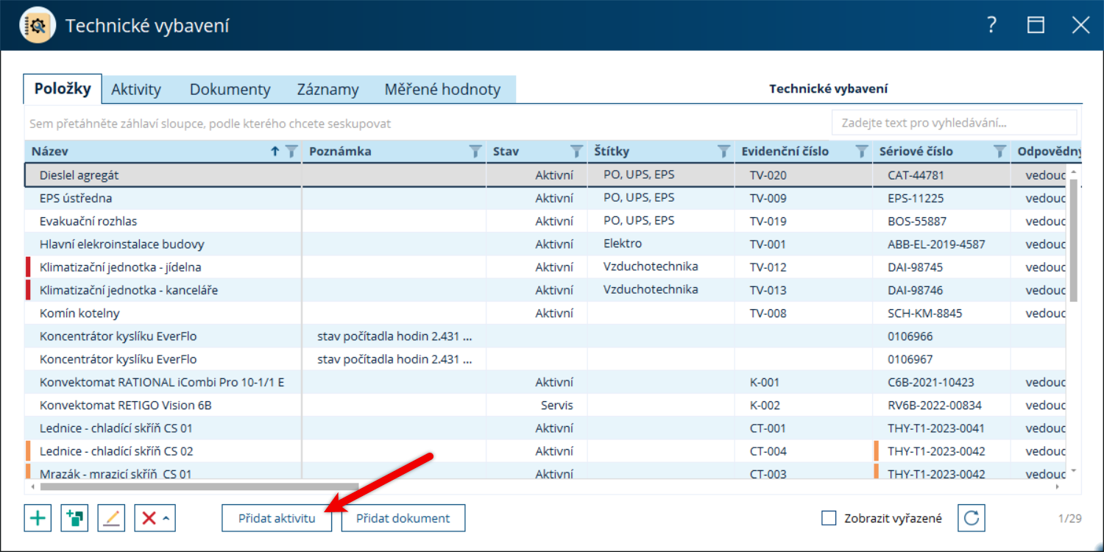Image resolution: width=1104 pixels, height=552 pixels.
Task: Open the help question mark icon
Action: pos(991,25)
